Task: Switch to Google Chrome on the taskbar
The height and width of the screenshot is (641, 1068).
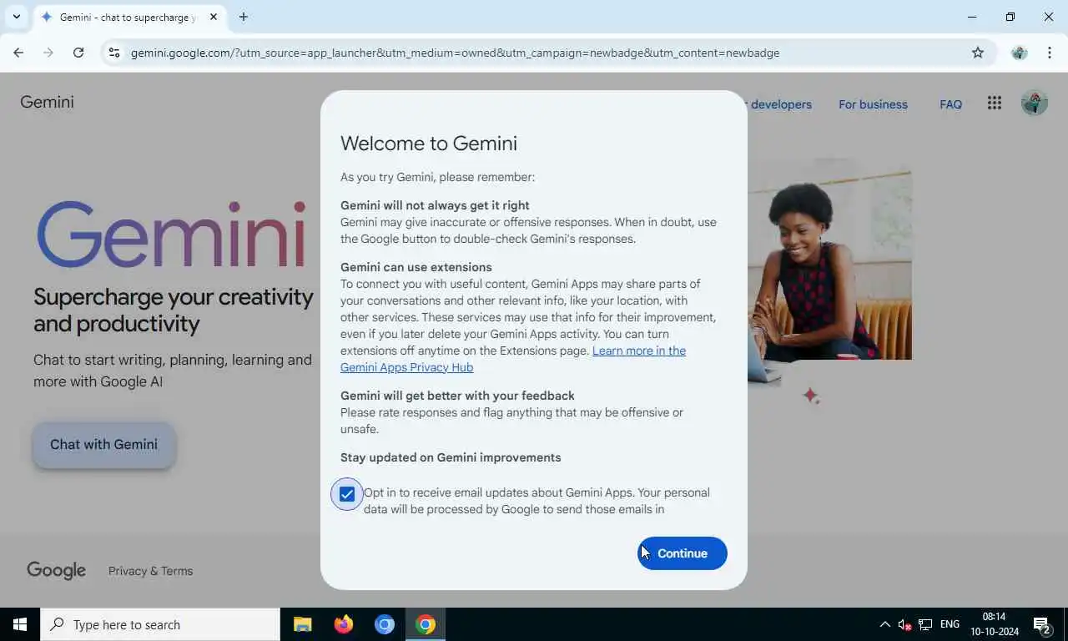Action: click(x=426, y=624)
